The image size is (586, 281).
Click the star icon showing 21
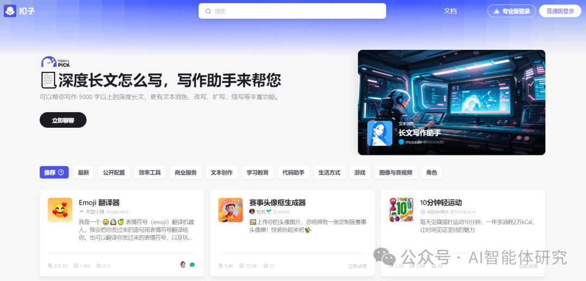point(265,266)
